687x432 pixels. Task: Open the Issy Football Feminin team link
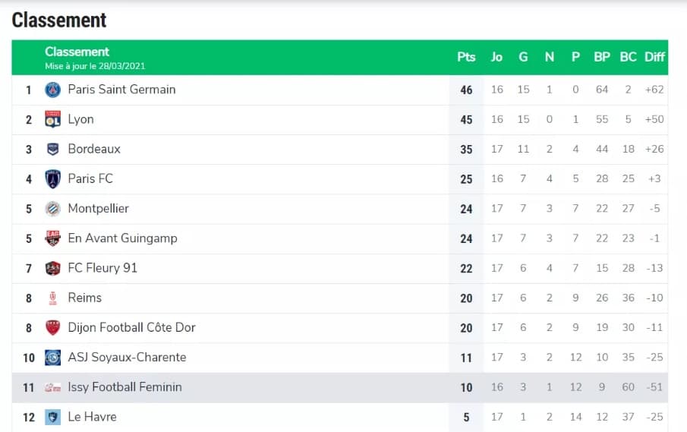tap(124, 387)
